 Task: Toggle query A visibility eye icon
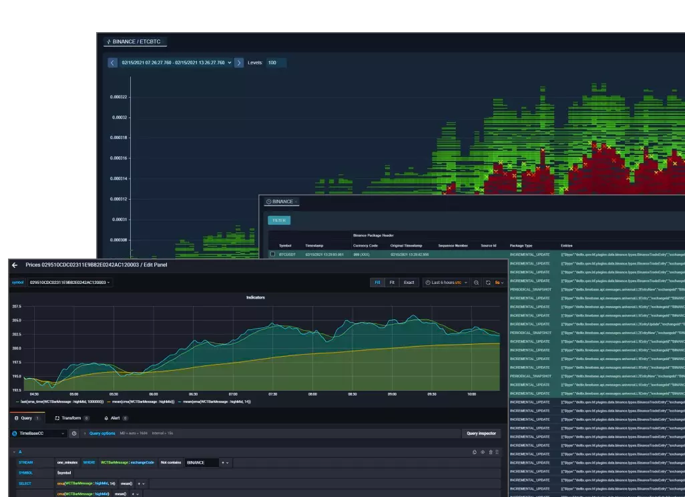(483, 452)
